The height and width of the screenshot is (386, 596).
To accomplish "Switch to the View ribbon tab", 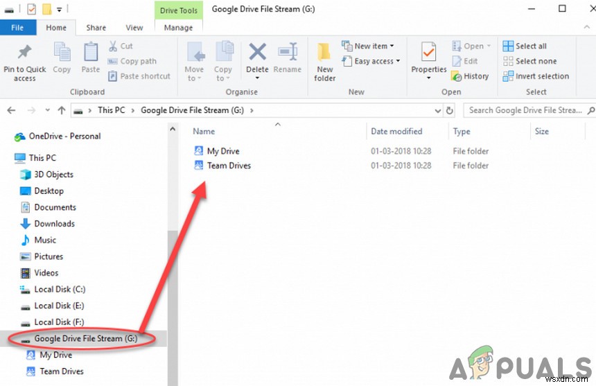I will pyautogui.click(x=134, y=28).
